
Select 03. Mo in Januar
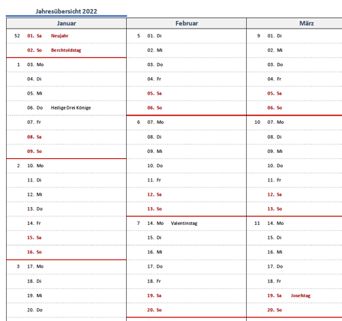(x=35, y=64)
